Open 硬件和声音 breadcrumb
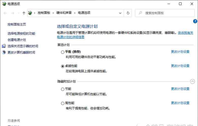 coord(64,13)
